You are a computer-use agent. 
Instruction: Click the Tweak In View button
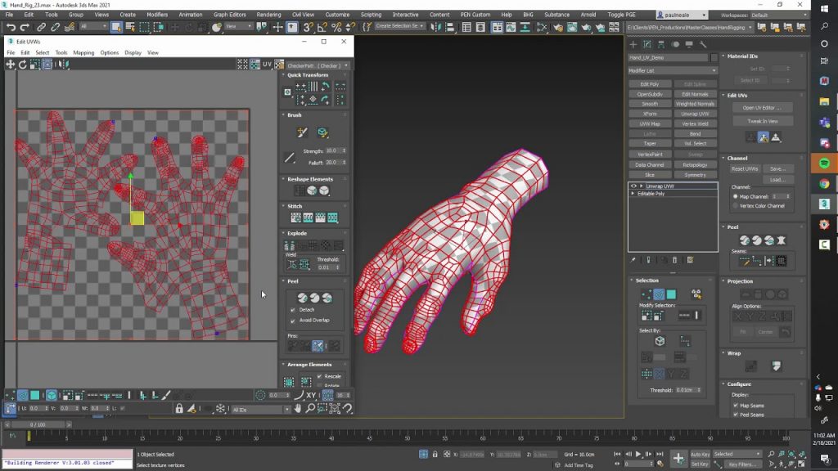coord(763,120)
